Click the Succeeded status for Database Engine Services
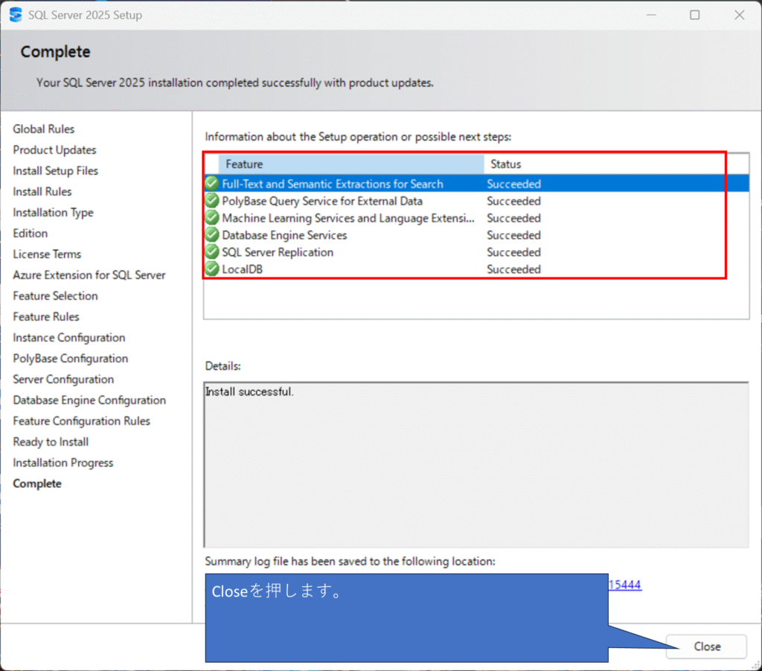This screenshot has width=762, height=671. point(513,235)
